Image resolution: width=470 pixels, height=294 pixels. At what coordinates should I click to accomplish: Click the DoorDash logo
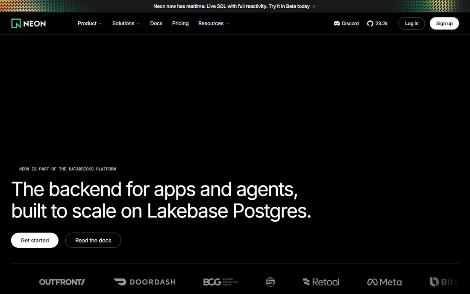tap(144, 282)
